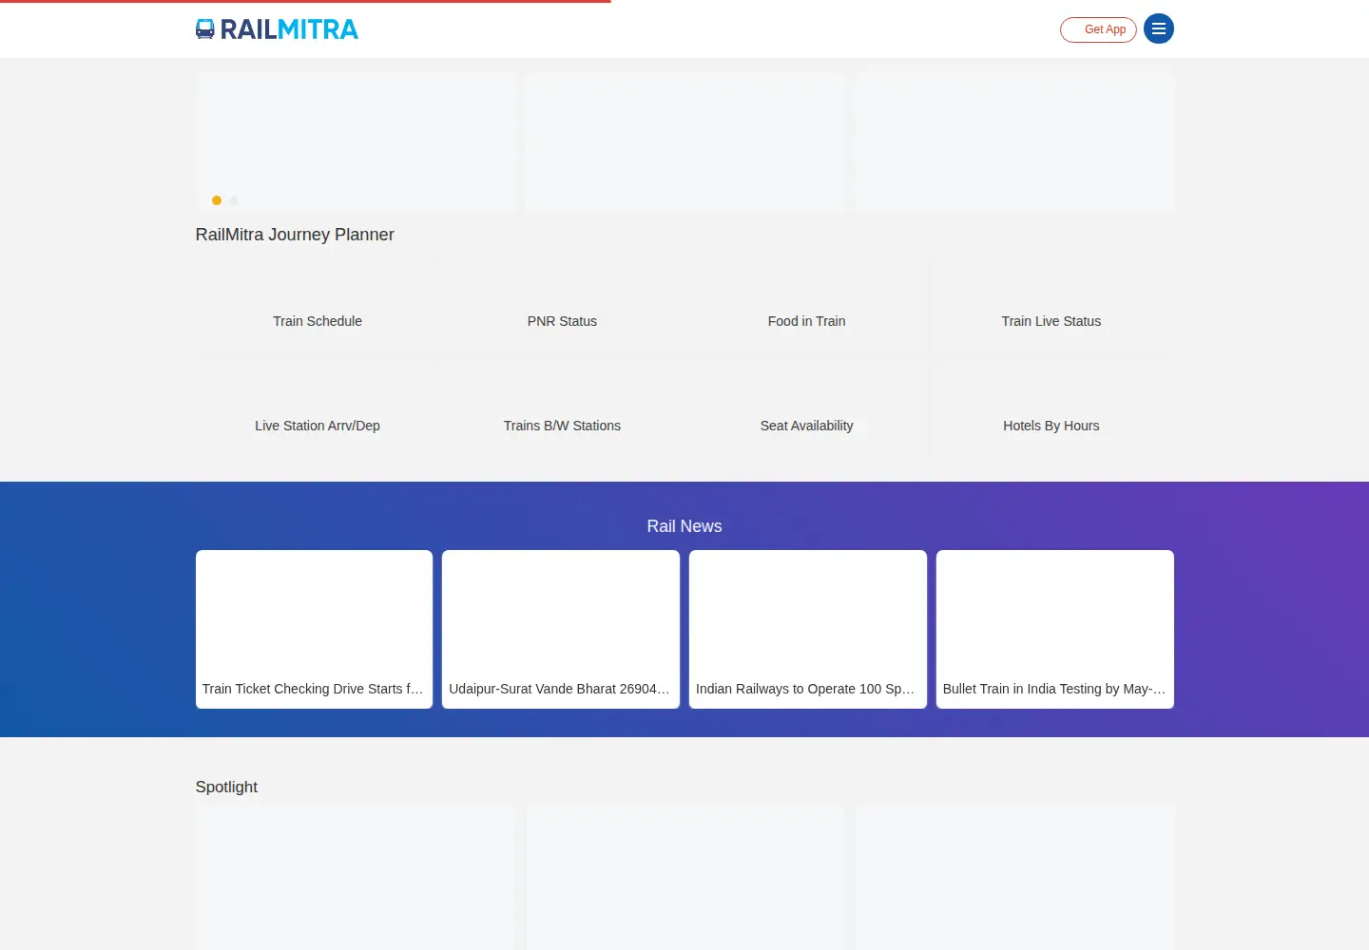Open Hotels By Hours
Screen dimensions: 1369x950
tap(1051, 409)
